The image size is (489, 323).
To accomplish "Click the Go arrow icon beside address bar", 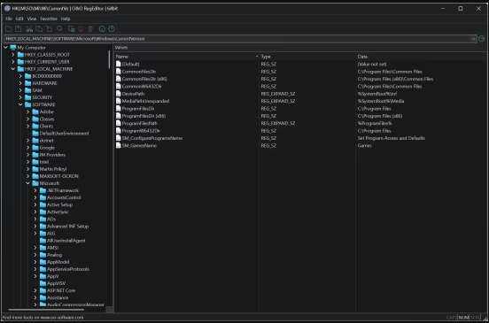I will [x=482, y=39].
